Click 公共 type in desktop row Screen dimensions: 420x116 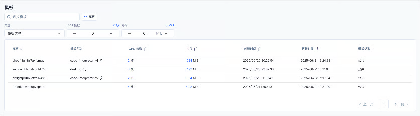coord(361,69)
